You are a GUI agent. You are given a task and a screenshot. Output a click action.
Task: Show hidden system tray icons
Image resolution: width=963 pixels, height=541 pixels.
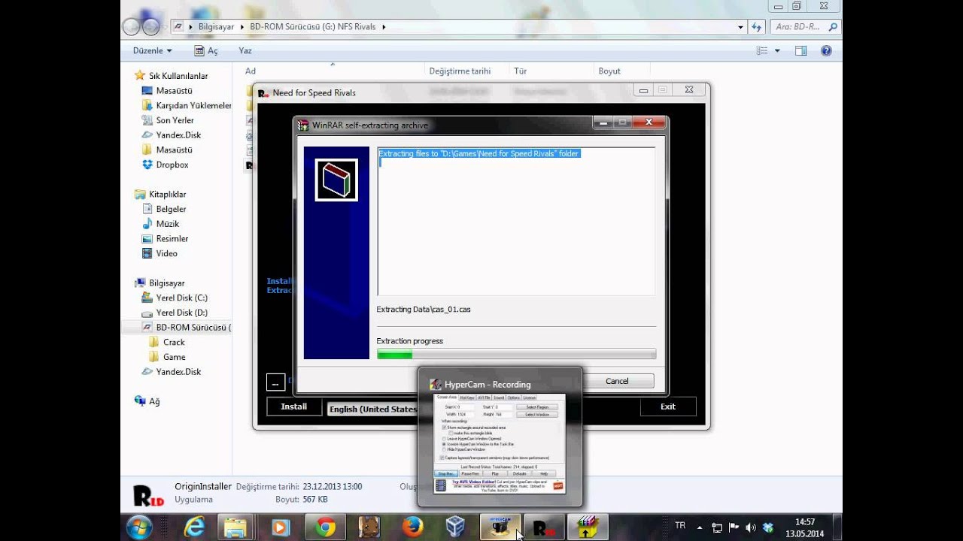tap(700, 527)
